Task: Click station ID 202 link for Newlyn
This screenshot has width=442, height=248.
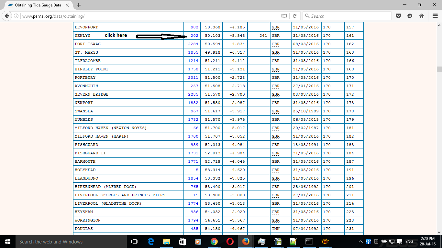Action: coord(194,36)
